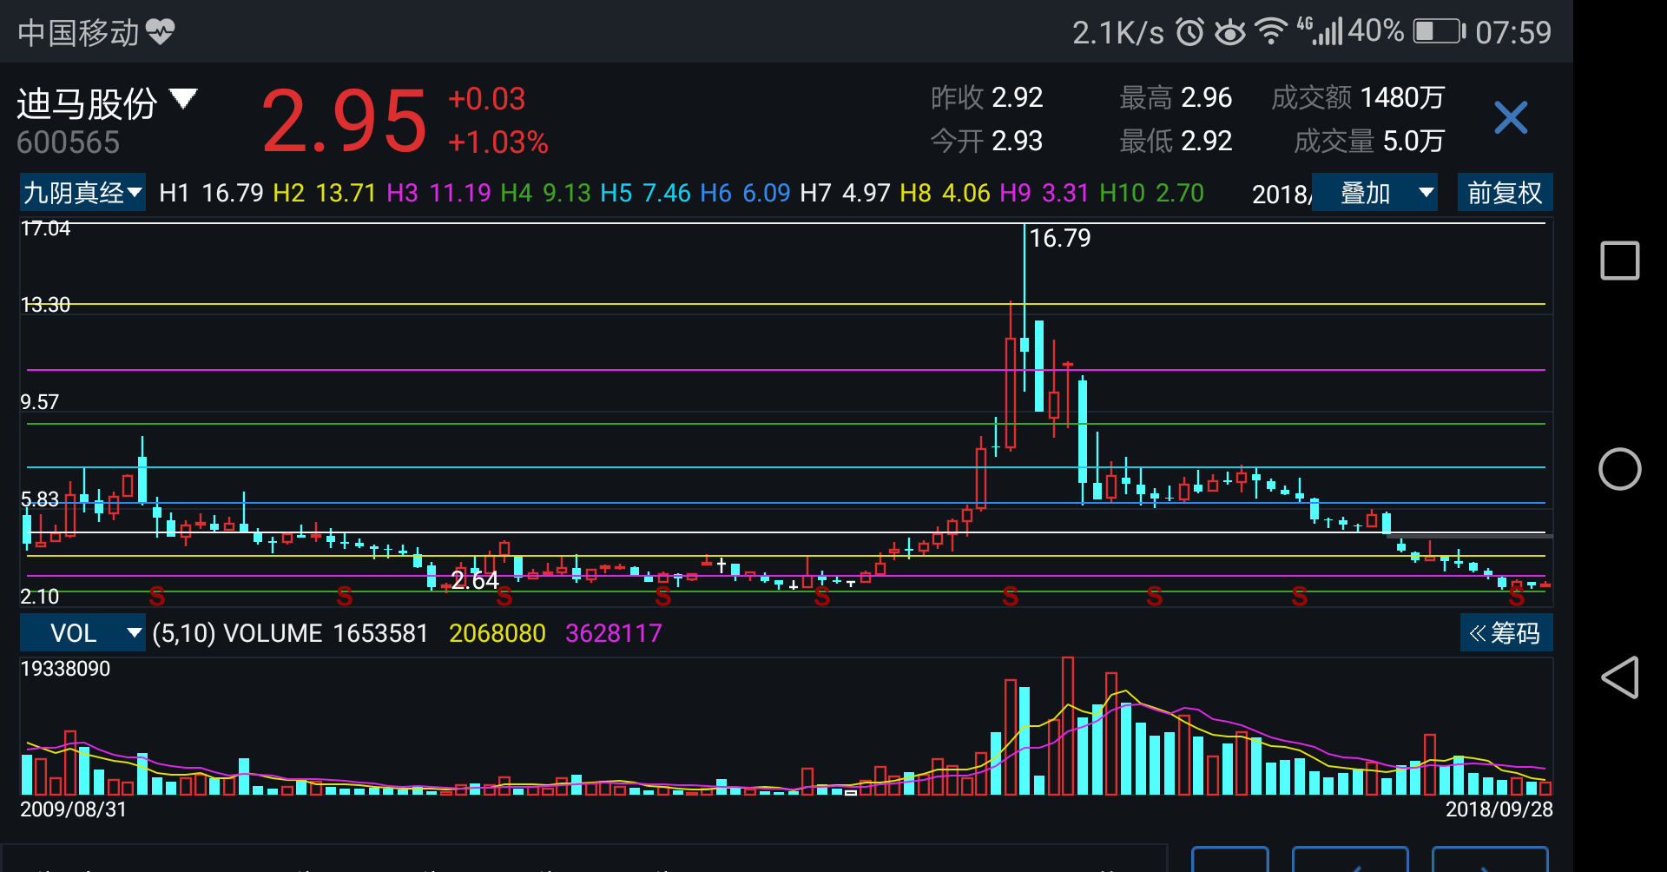Tap the H4 9.13 level value
This screenshot has height=872, width=1667.
coord(545,193)
